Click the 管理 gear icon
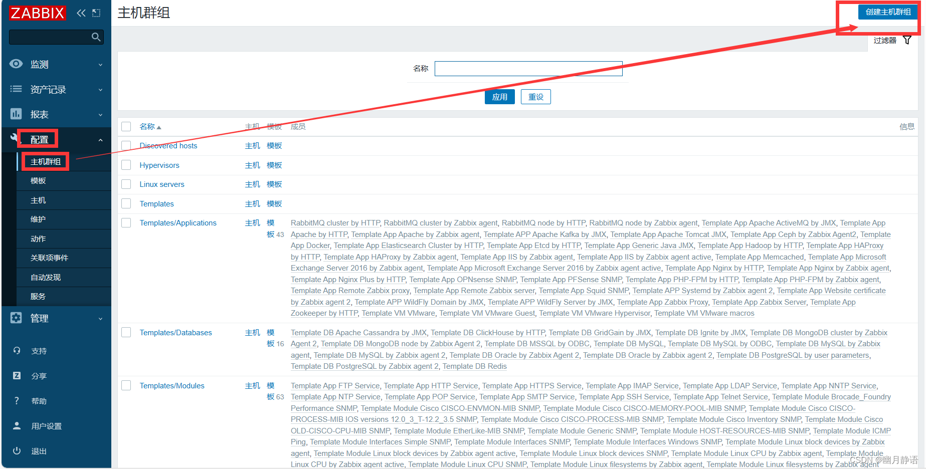 tap(16, 318)
